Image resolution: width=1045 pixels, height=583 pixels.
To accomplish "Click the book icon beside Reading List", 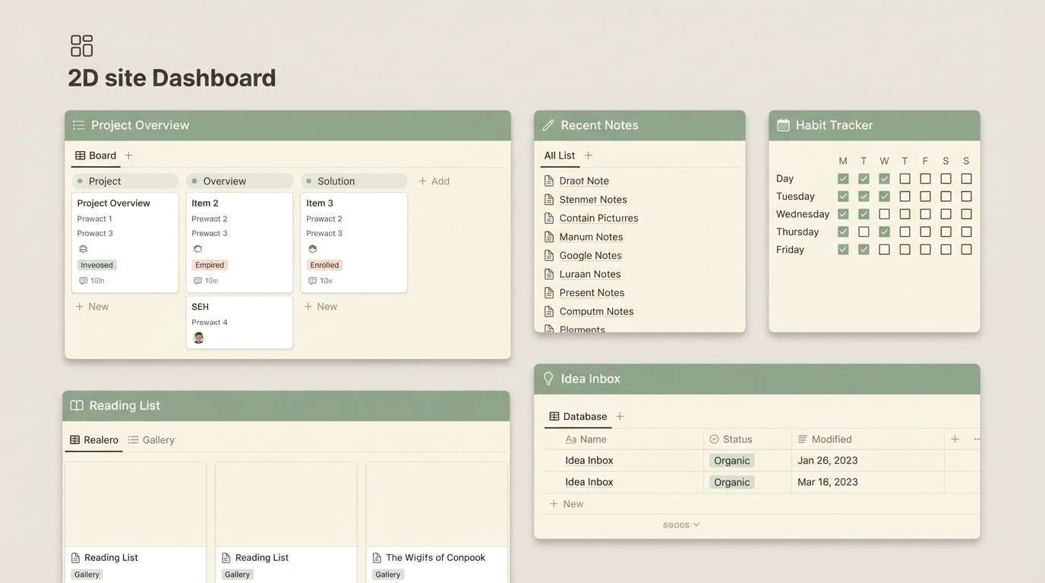I will [x=77, y=405].
